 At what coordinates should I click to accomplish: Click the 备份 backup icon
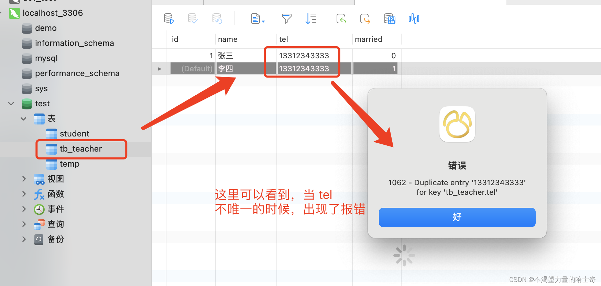(x=39, y=239)
